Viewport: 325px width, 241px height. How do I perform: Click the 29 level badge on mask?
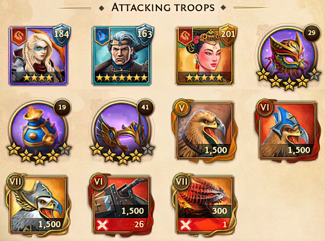coord(312,33)
